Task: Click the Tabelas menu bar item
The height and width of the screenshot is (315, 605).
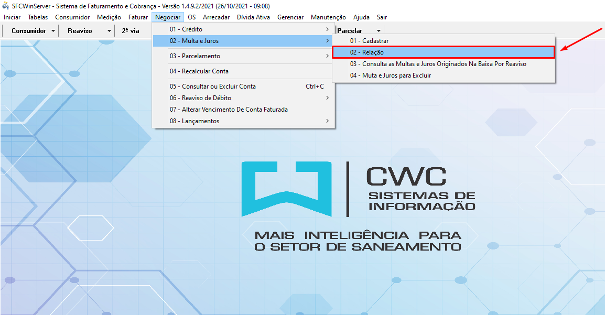Action: [x=38, y=17]
